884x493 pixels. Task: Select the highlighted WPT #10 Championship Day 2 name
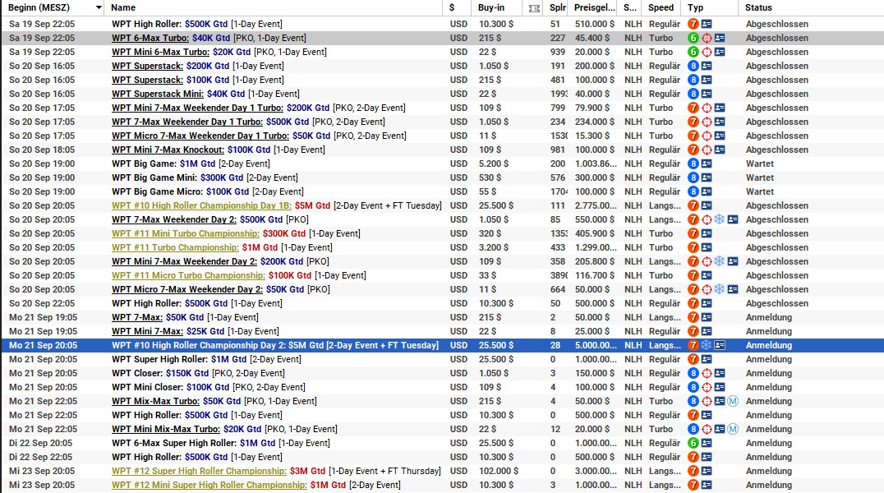[275, 345]
